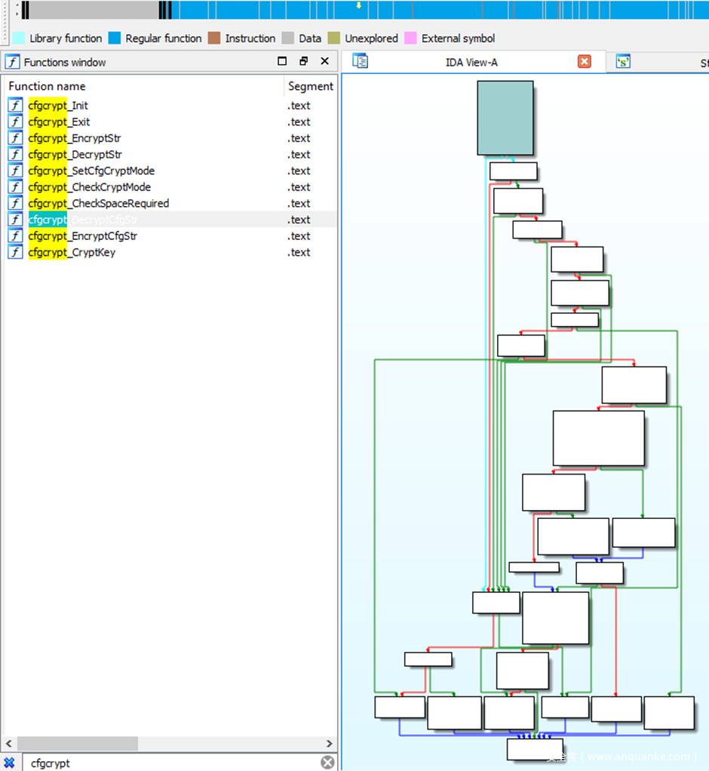Clear the cfgcrypt search filter

pos(327,762)
